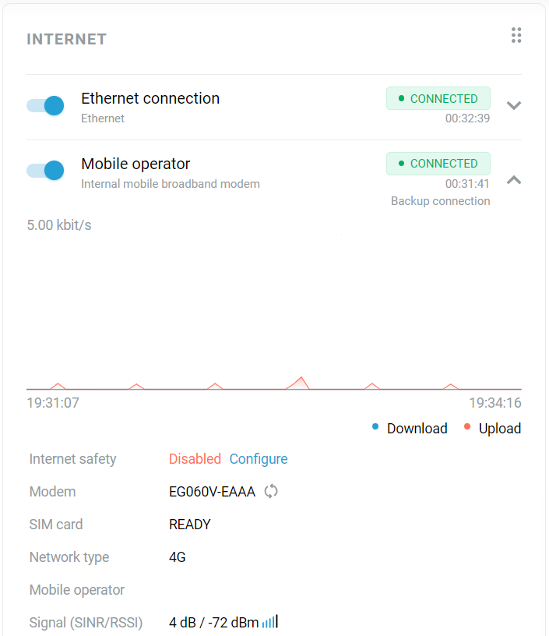549x636 pixels.
Task: Click the Download legend blue dot
Action: point(375,426)
